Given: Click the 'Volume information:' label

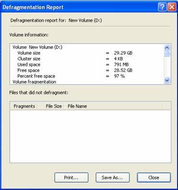Looking at the screenshot, I should 29,35.
